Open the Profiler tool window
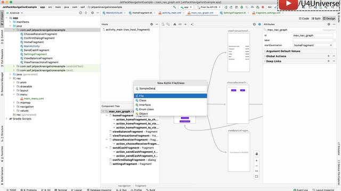The image size is (341, 191). 136,190
